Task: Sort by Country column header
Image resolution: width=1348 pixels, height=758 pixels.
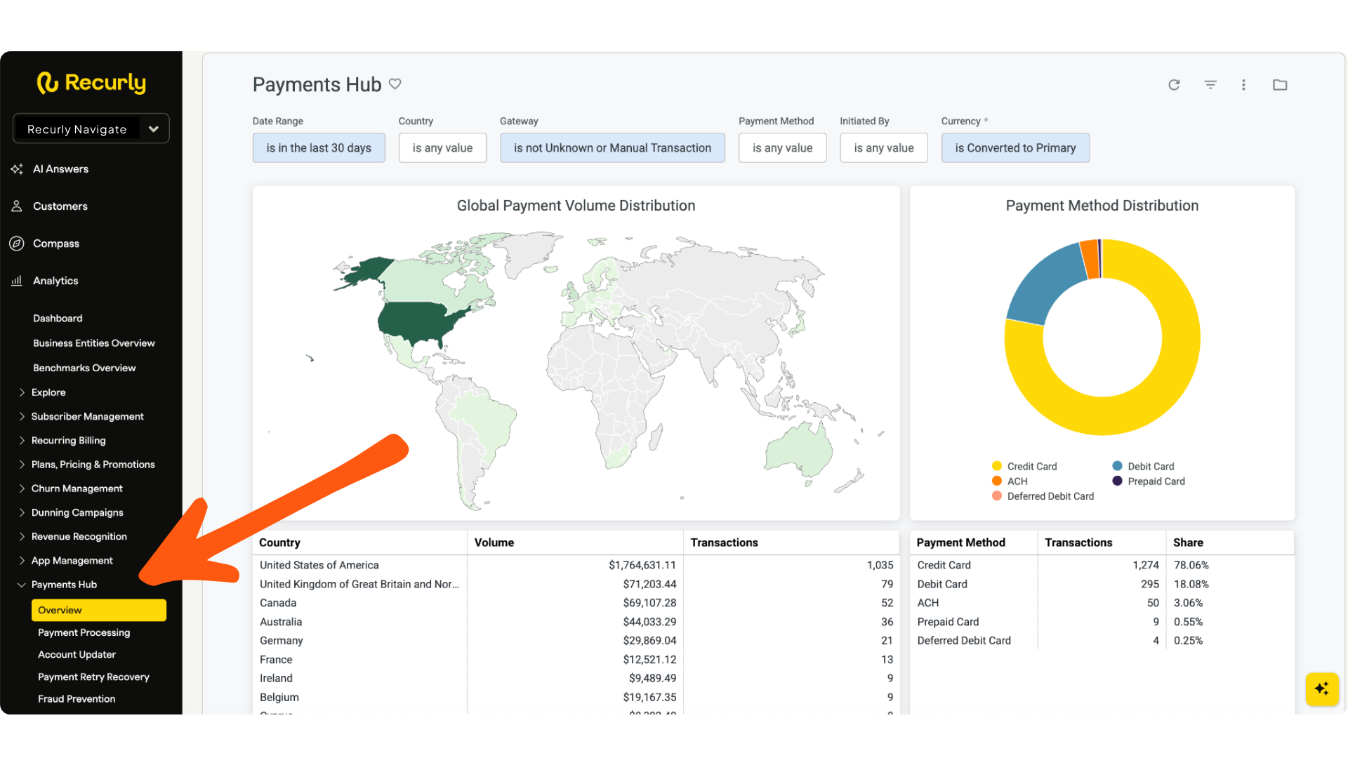Action: pyautogui.click(x=279, y=543)
